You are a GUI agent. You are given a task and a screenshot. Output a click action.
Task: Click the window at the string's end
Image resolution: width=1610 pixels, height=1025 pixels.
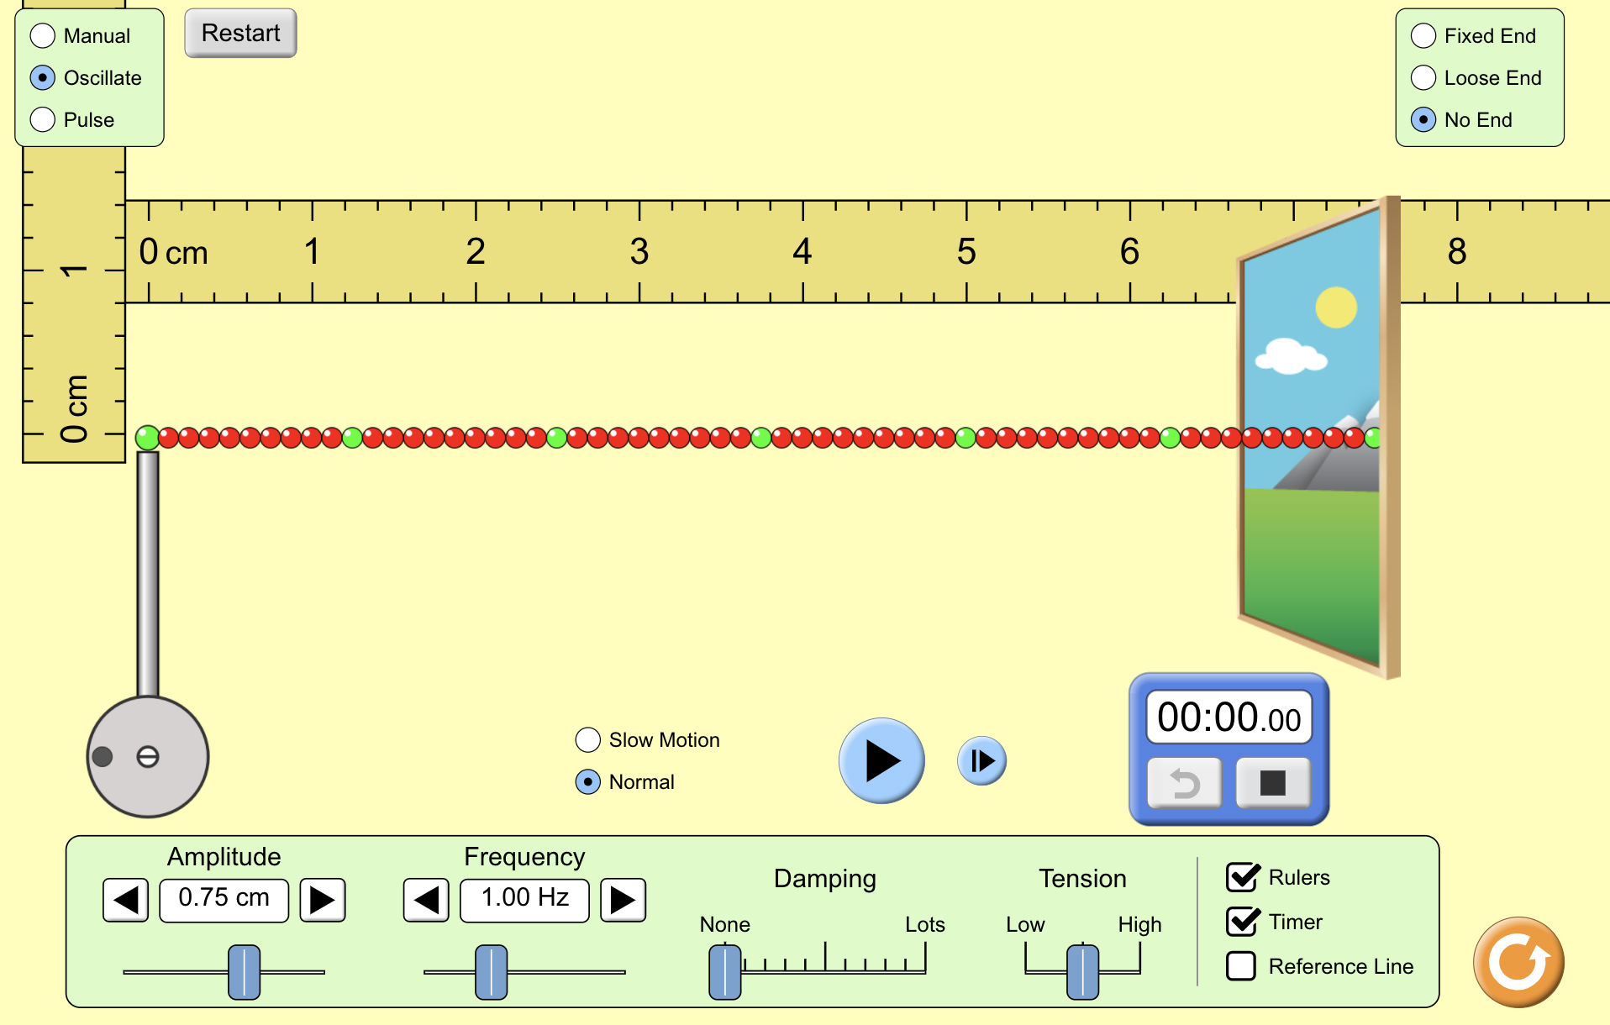coord(1319,437)
